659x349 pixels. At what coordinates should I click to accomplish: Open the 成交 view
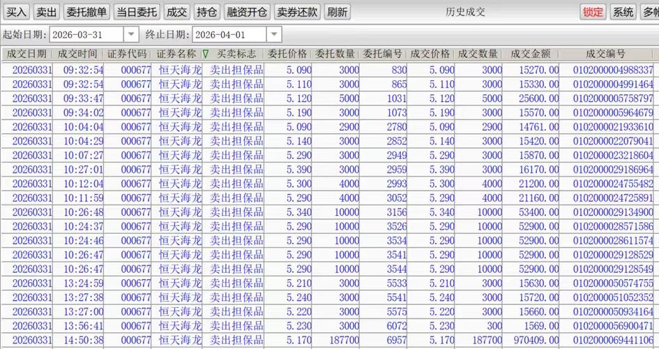pyautogui.click(x=176, y=12)
